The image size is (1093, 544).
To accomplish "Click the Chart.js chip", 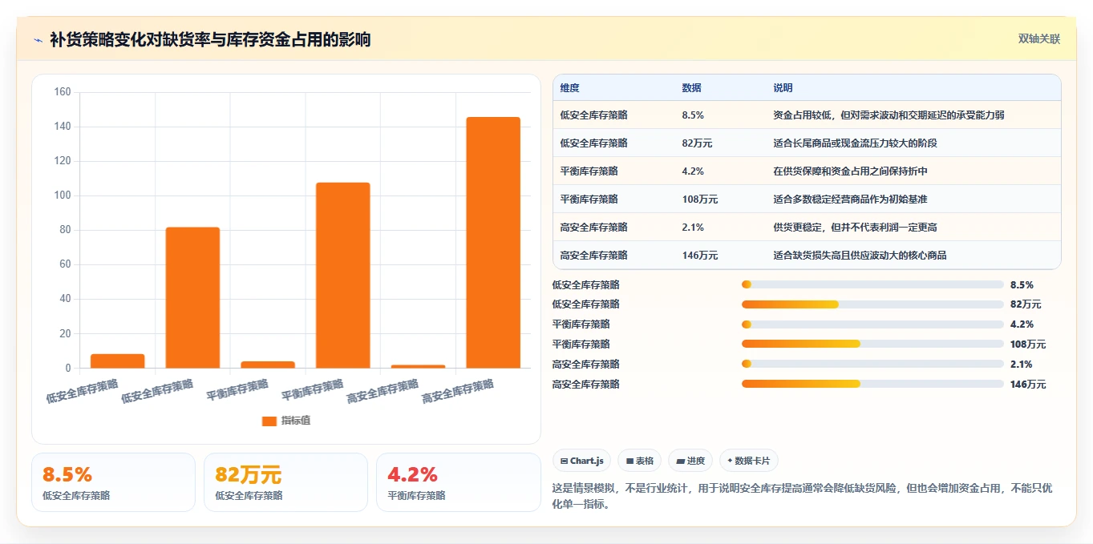I will (x=581, y=461).
